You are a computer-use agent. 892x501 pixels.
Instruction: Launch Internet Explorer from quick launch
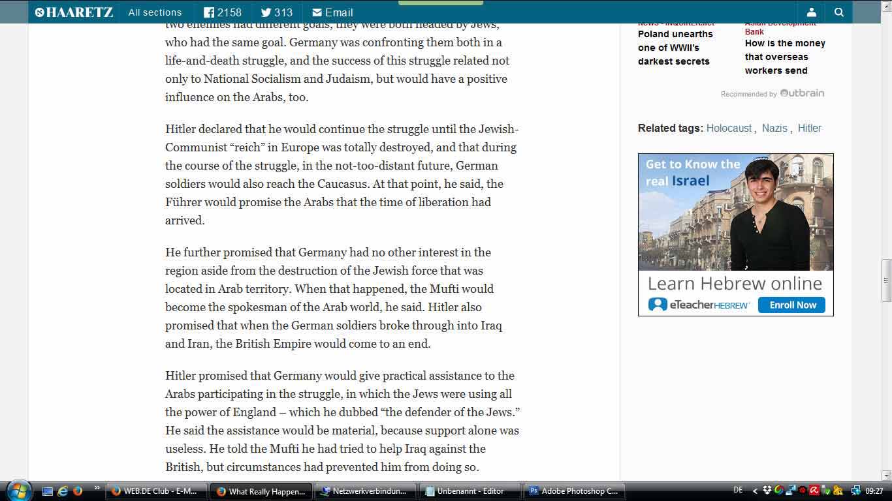click(x=63, y=491)
